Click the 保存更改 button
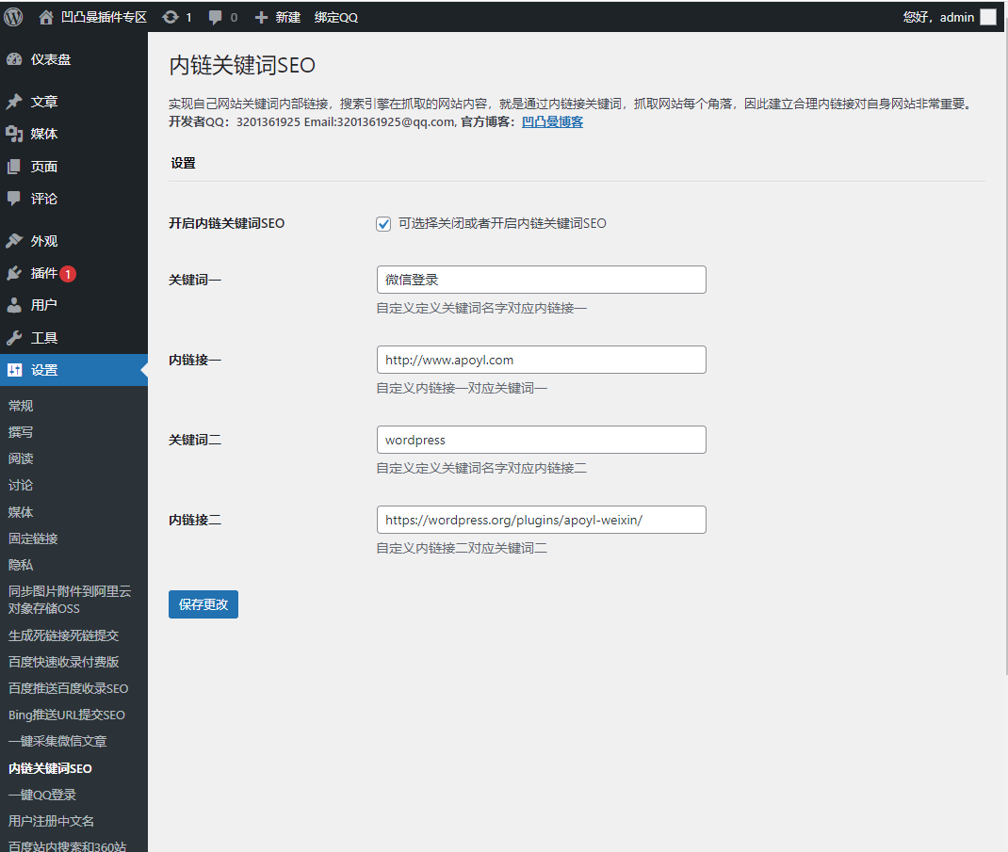This screenshot has width=1008, height=852. point(203,604)
